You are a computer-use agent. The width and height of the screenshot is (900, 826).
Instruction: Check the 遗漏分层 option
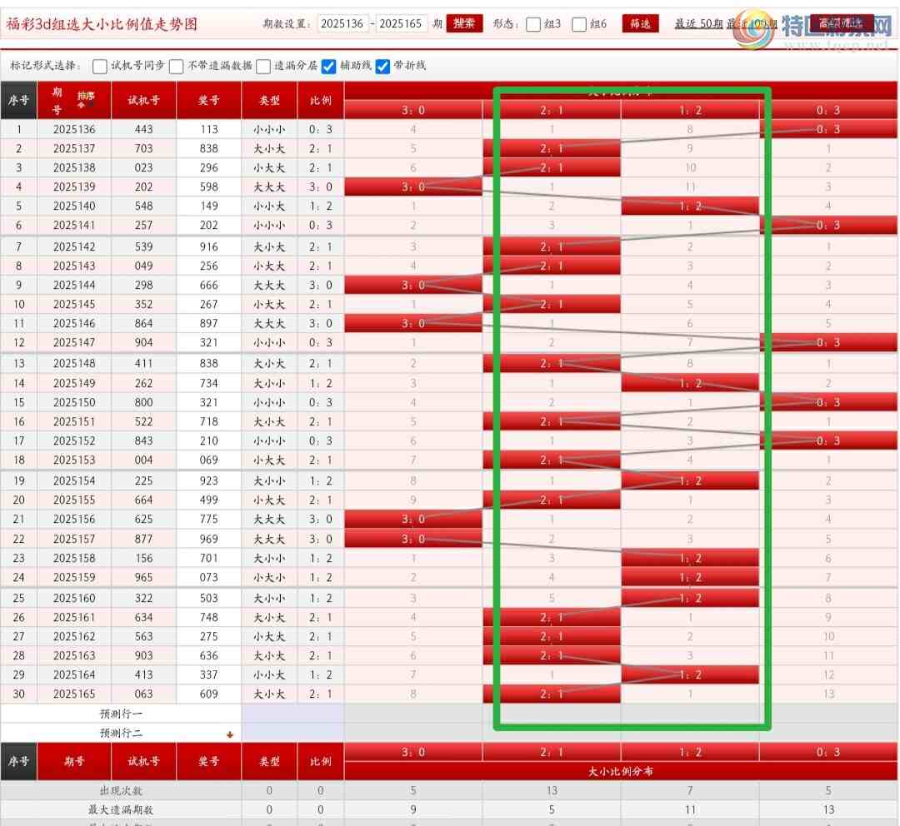263,67
